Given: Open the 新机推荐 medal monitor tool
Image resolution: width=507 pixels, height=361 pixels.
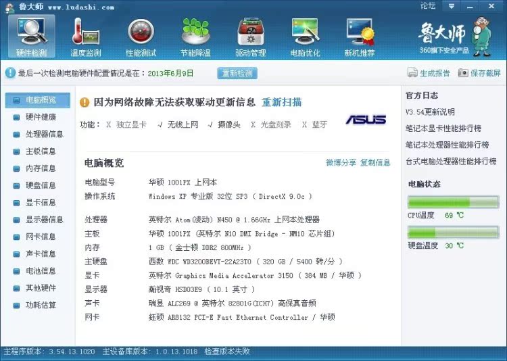Looking at the screenshot, I should 360,37.
